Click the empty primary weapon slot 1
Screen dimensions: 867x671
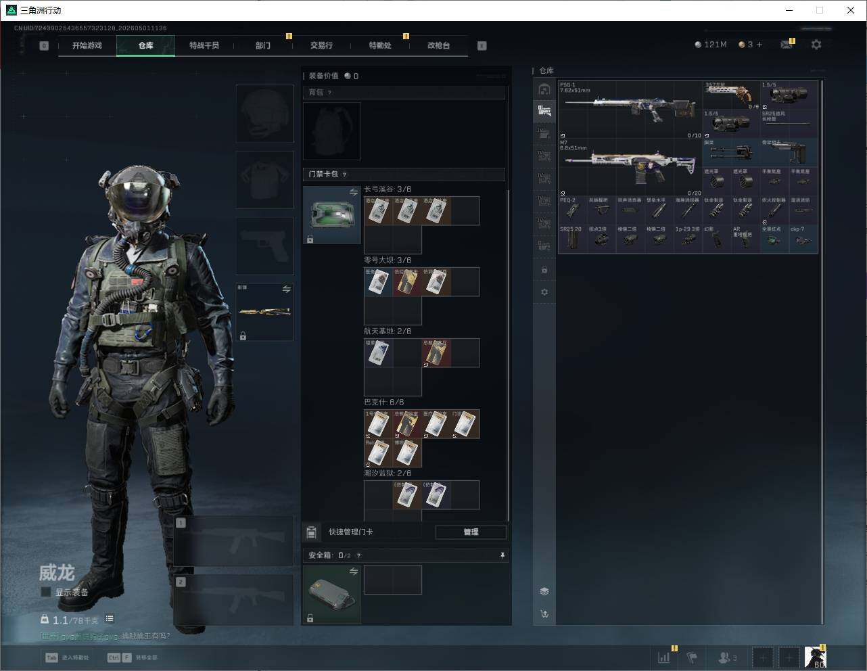234,541
